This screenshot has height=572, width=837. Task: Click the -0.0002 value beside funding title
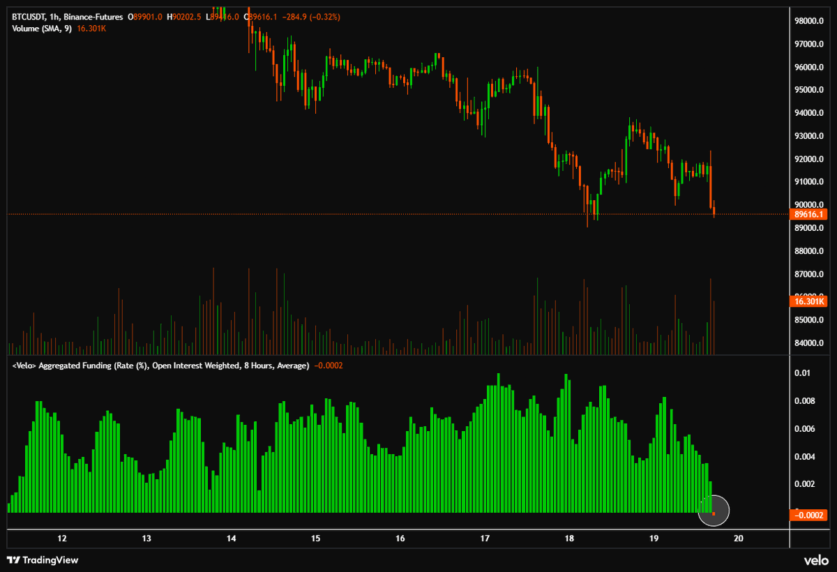coord(329,366)
